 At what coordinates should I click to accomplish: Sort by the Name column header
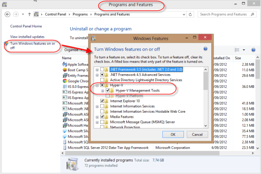(x=67, y=58)
